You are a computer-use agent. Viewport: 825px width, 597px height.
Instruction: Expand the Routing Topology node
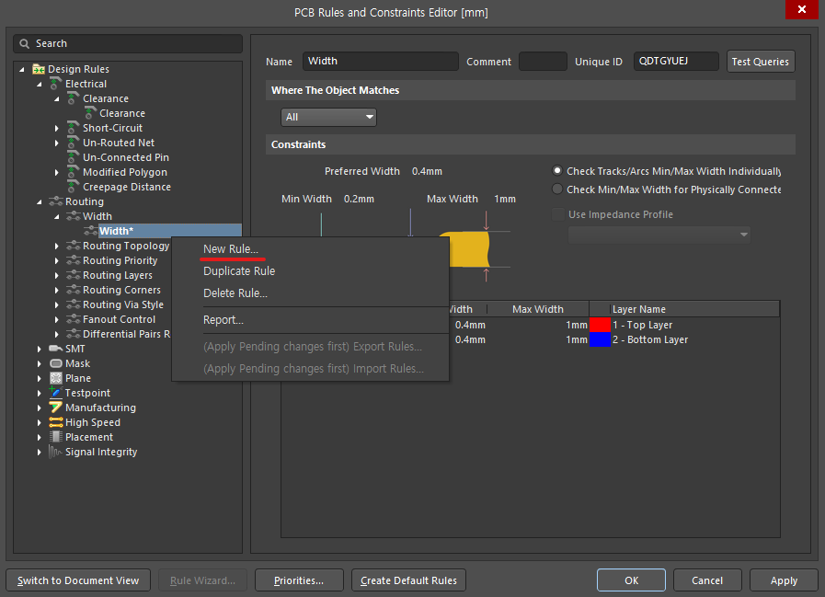pyautogui.click(x=57, y=246)
